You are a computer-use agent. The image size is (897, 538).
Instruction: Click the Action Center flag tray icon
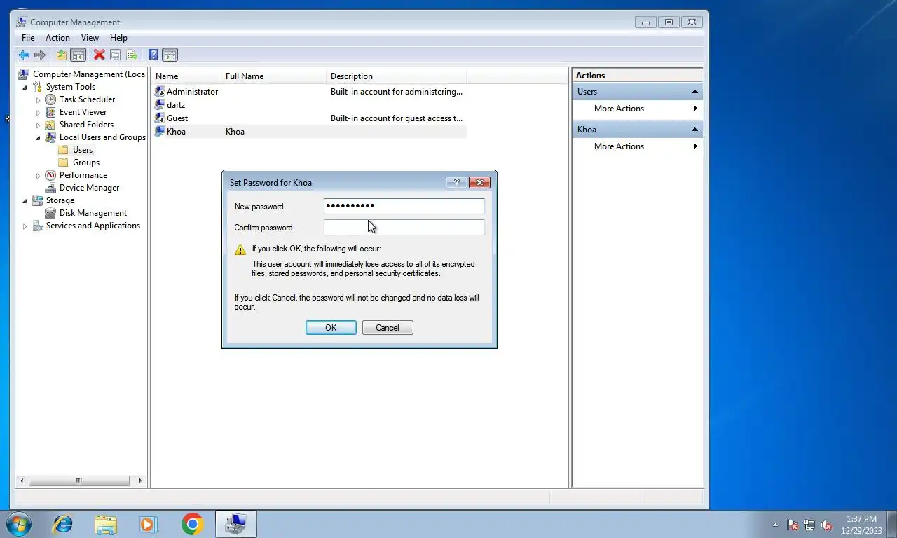pyautogui.click(x=793, y=525)
